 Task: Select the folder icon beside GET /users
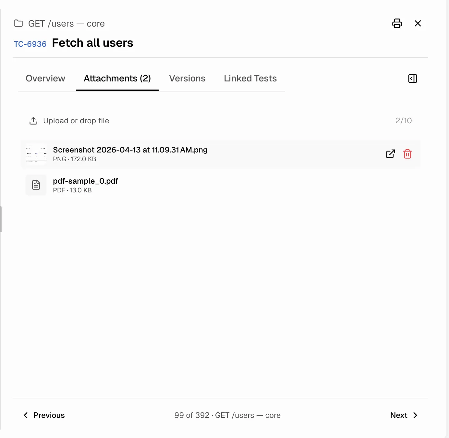(18, 23)
